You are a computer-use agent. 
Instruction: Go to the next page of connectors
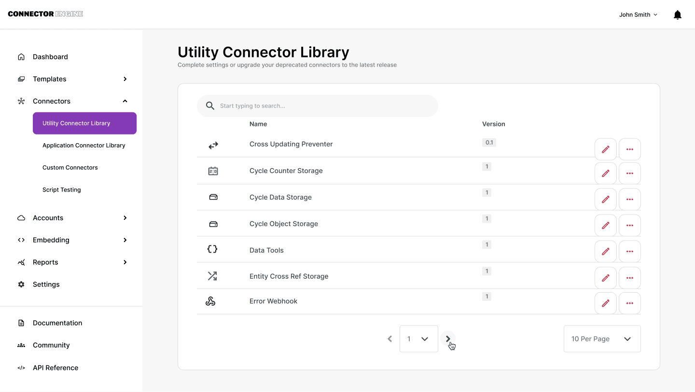(x=448, y=338)
